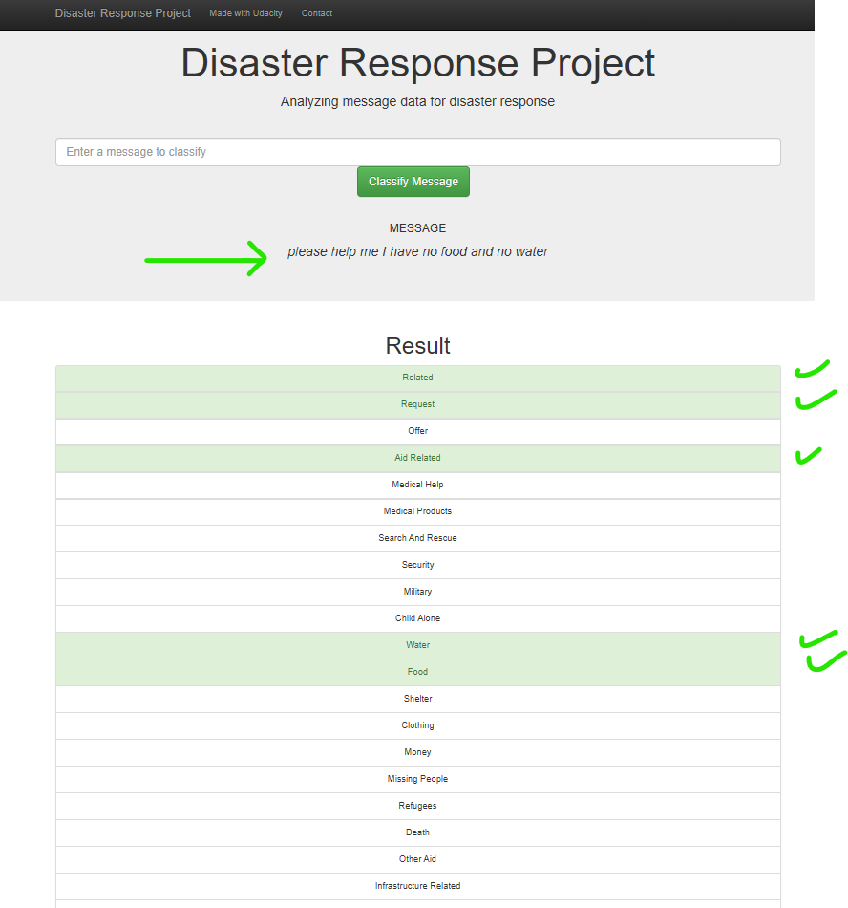Click the Death result row
The image size is (848, 908).
417,832
